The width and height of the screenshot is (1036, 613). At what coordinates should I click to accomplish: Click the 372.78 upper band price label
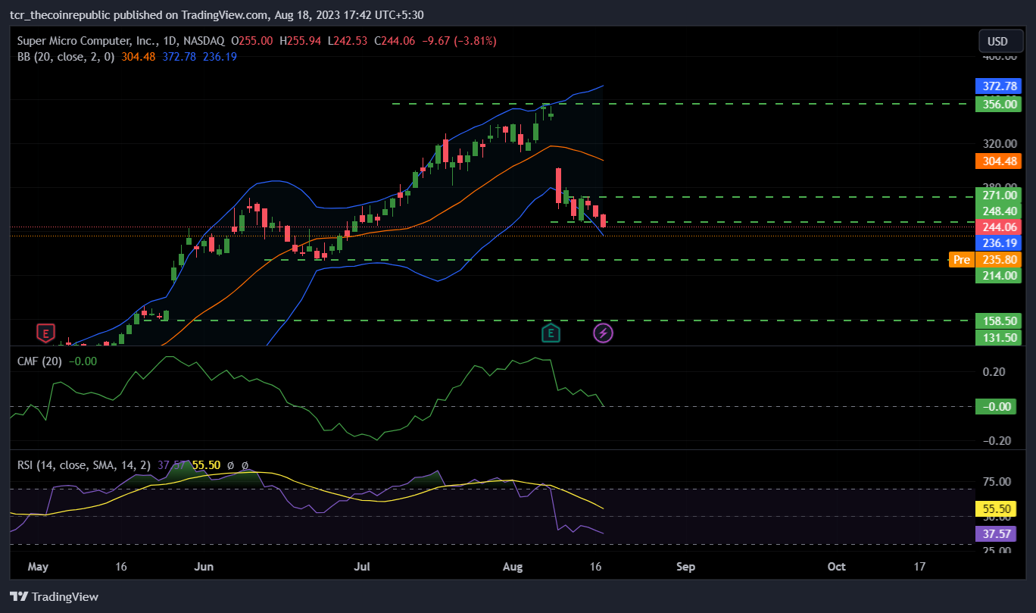click(998, 86)
